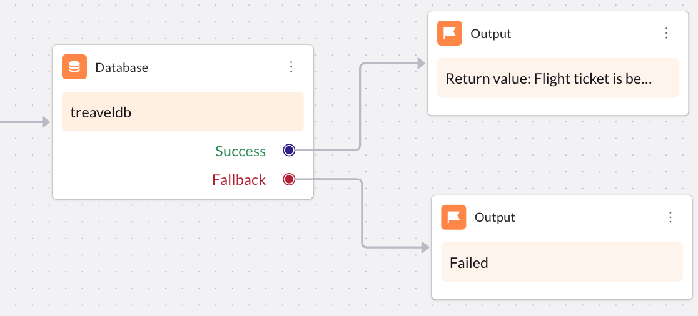Click the orange Database node icon

[x=74, y=67]
